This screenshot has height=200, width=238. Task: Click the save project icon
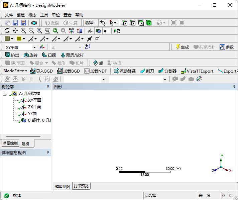[15, 23]
